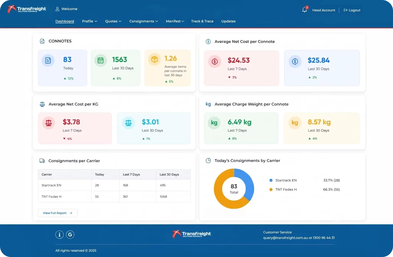The width and height of the screenshot is (393, 257).
Task: Expand the Quotes dropdown menu
Action: point(113,21)
